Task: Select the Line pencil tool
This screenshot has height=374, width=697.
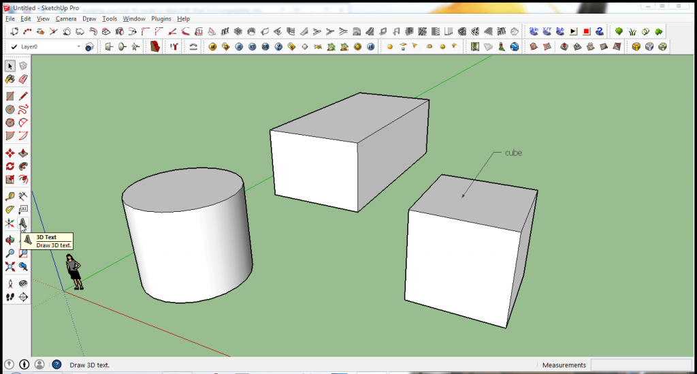Action: point(23,96)
